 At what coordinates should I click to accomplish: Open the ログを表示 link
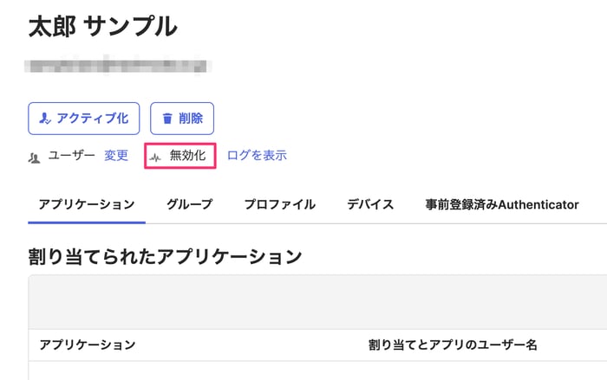pos(257,156)
